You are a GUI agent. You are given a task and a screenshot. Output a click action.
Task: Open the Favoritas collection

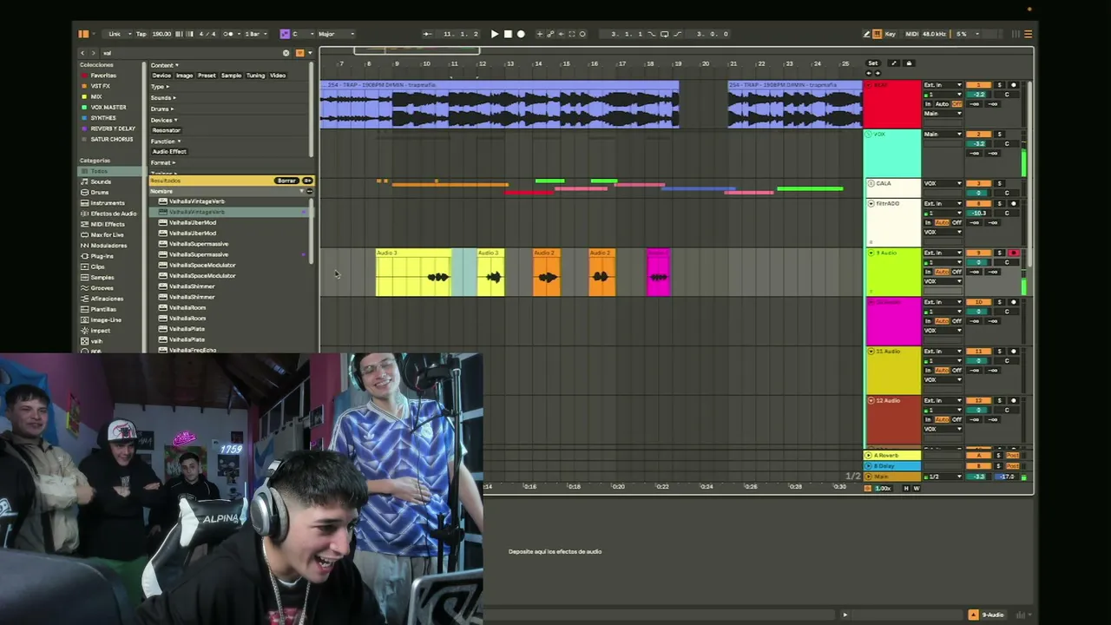pos(103,76)
